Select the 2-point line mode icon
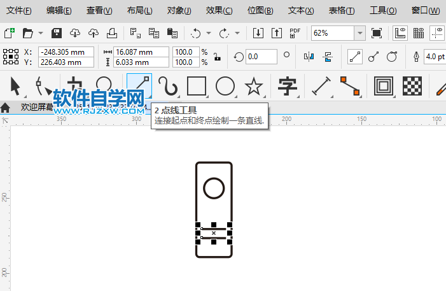Viewport: 446px width, 291px height. click(x=354, y=57)
